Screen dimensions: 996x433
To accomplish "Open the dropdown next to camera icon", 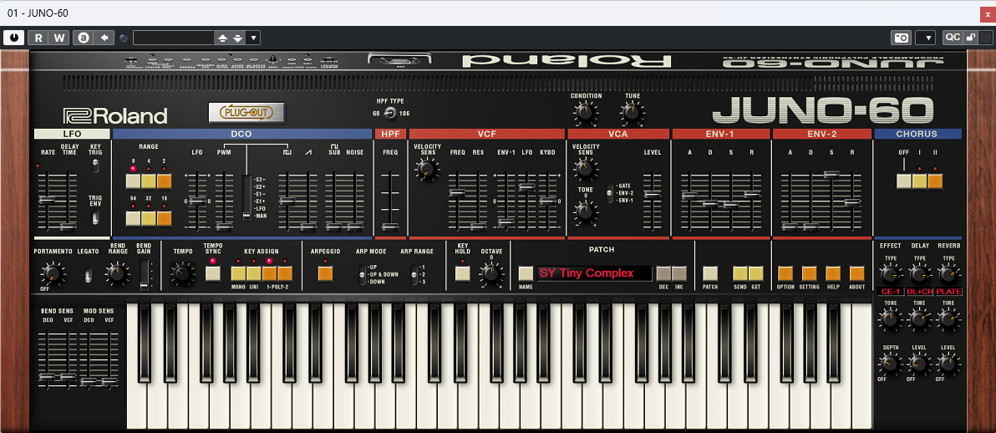I will click(x=926, y=38).
